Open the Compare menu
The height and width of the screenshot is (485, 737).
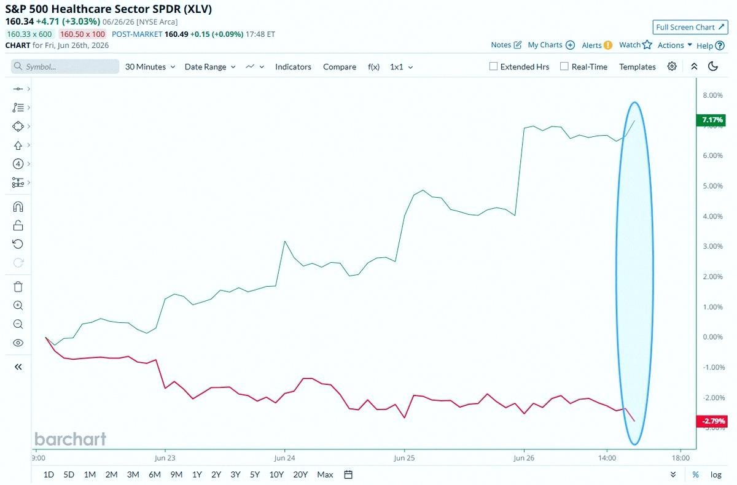(x=340, y=66)
